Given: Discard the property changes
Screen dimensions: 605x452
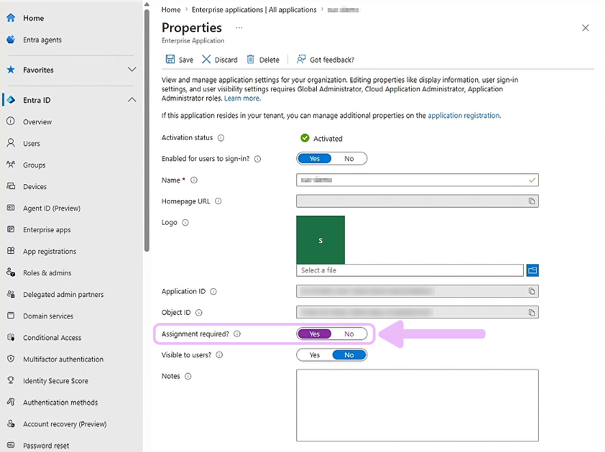Looking at the screenshot, I should pyautogui.click(x=220, y=60).
